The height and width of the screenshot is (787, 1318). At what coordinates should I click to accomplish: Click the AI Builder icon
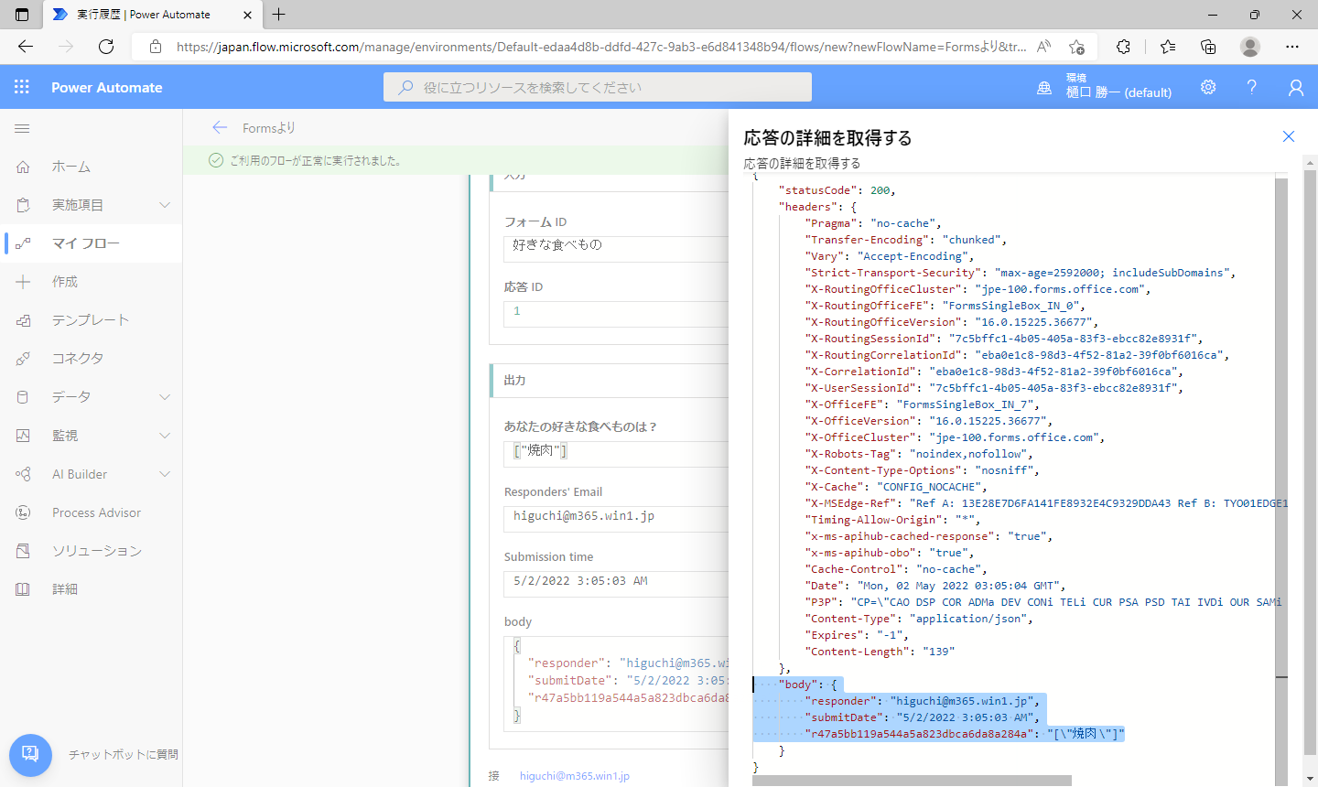coord(23,474)
